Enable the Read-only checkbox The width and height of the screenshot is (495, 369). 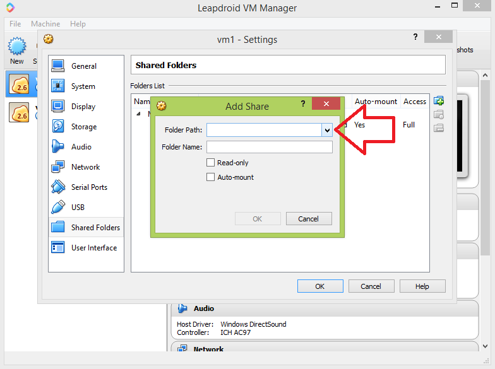[211, 163]
